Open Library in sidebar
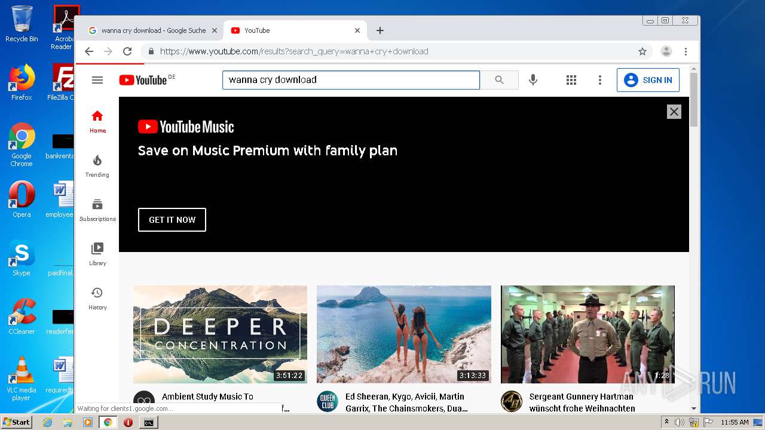The height and width of the screenshot is (430, 765). 97,254
